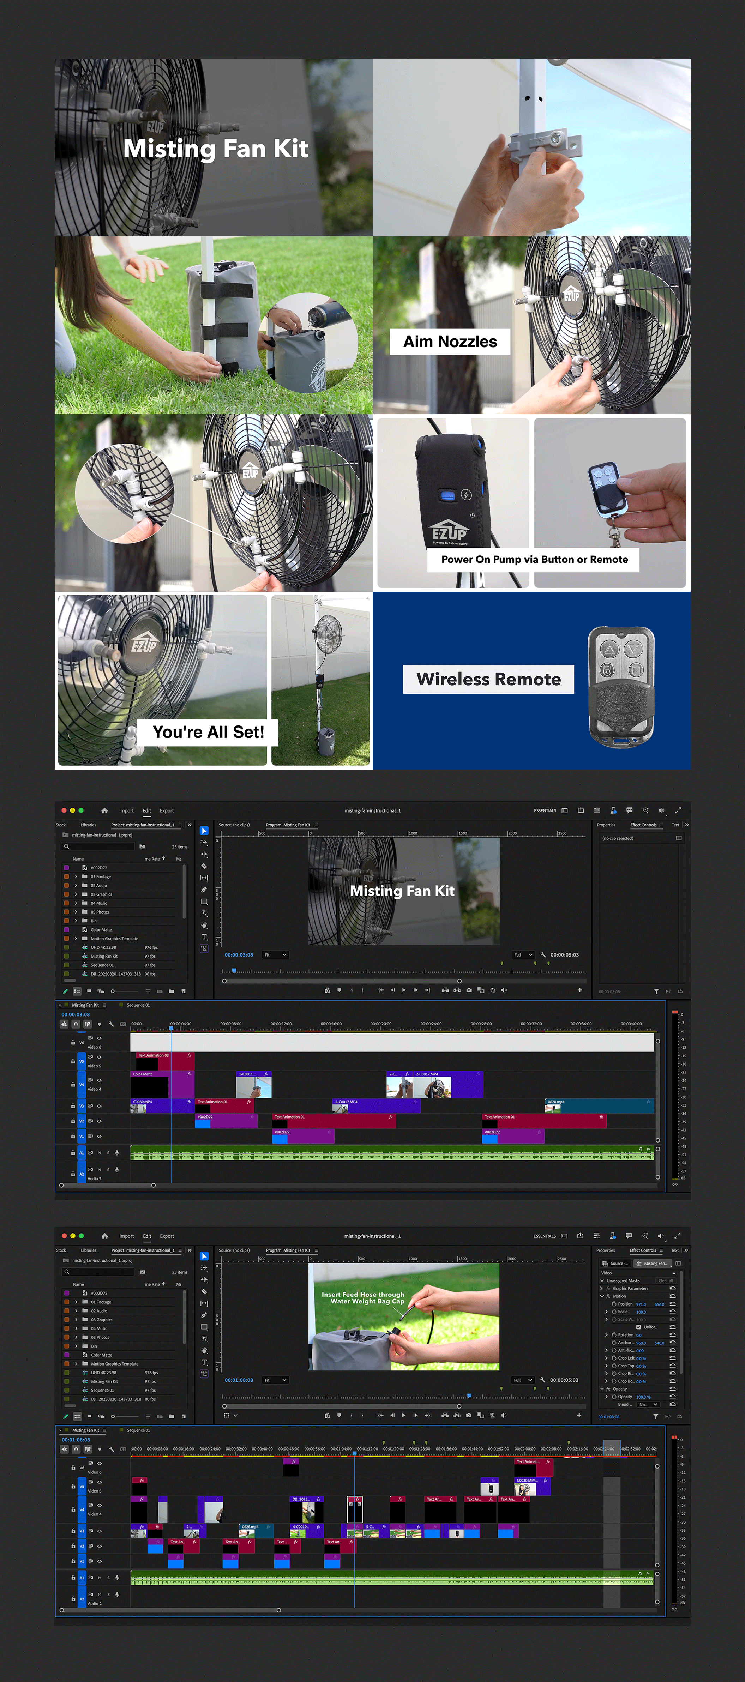Collapse the Motion effect section
The image size is (745, 1682).
tap(601, 1296)
